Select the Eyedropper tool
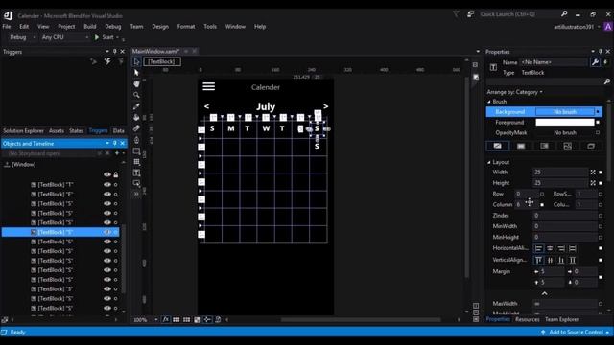The image size is (614, 345). (x=136, y=106)
